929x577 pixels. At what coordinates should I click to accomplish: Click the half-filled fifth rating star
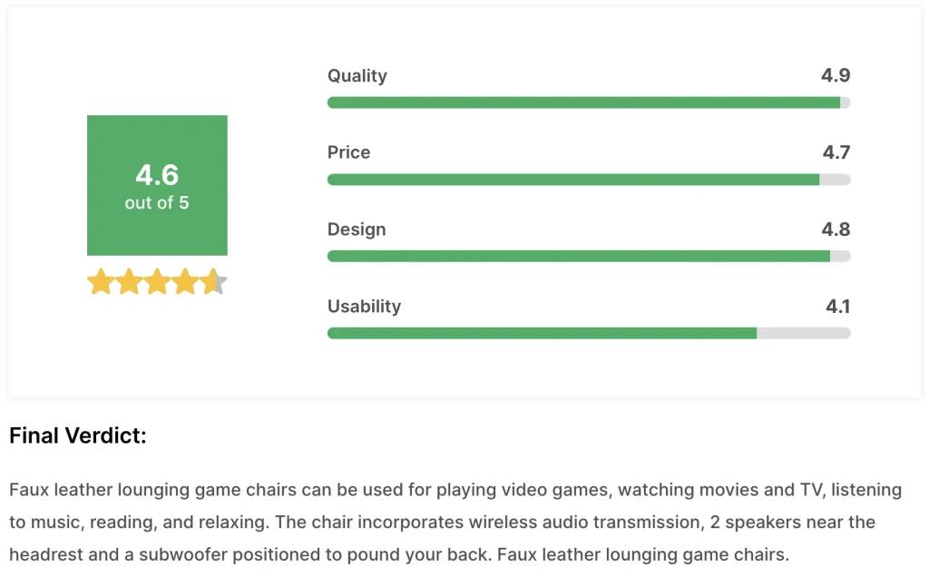pos(213,281)
